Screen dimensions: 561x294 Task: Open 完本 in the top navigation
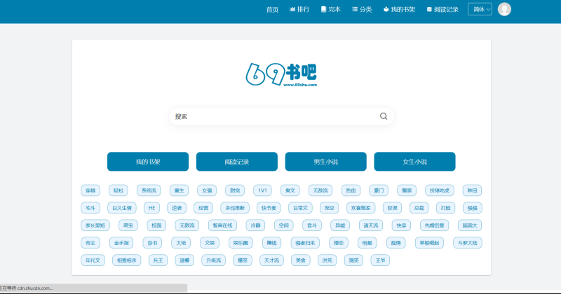pyautogui.click(x=330, y=9)
